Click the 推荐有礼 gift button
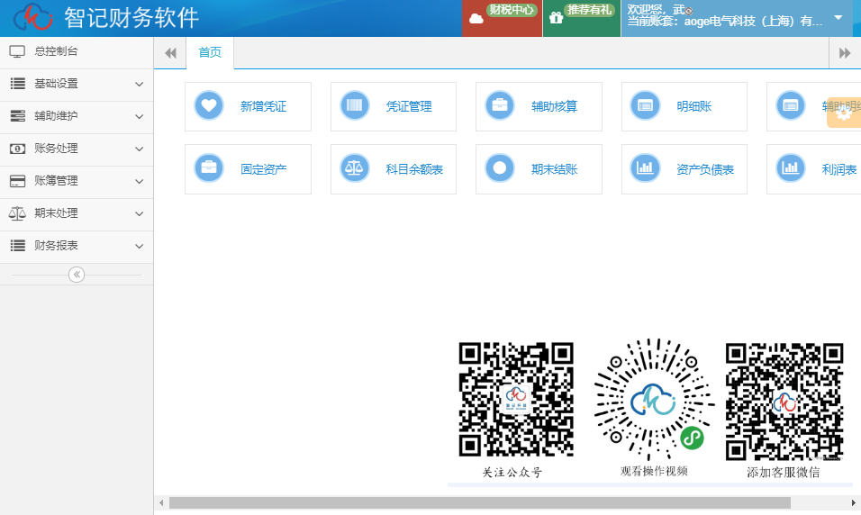Image resolution: width=861 pixels, height=515 pixels. click(x=581, y=18)
